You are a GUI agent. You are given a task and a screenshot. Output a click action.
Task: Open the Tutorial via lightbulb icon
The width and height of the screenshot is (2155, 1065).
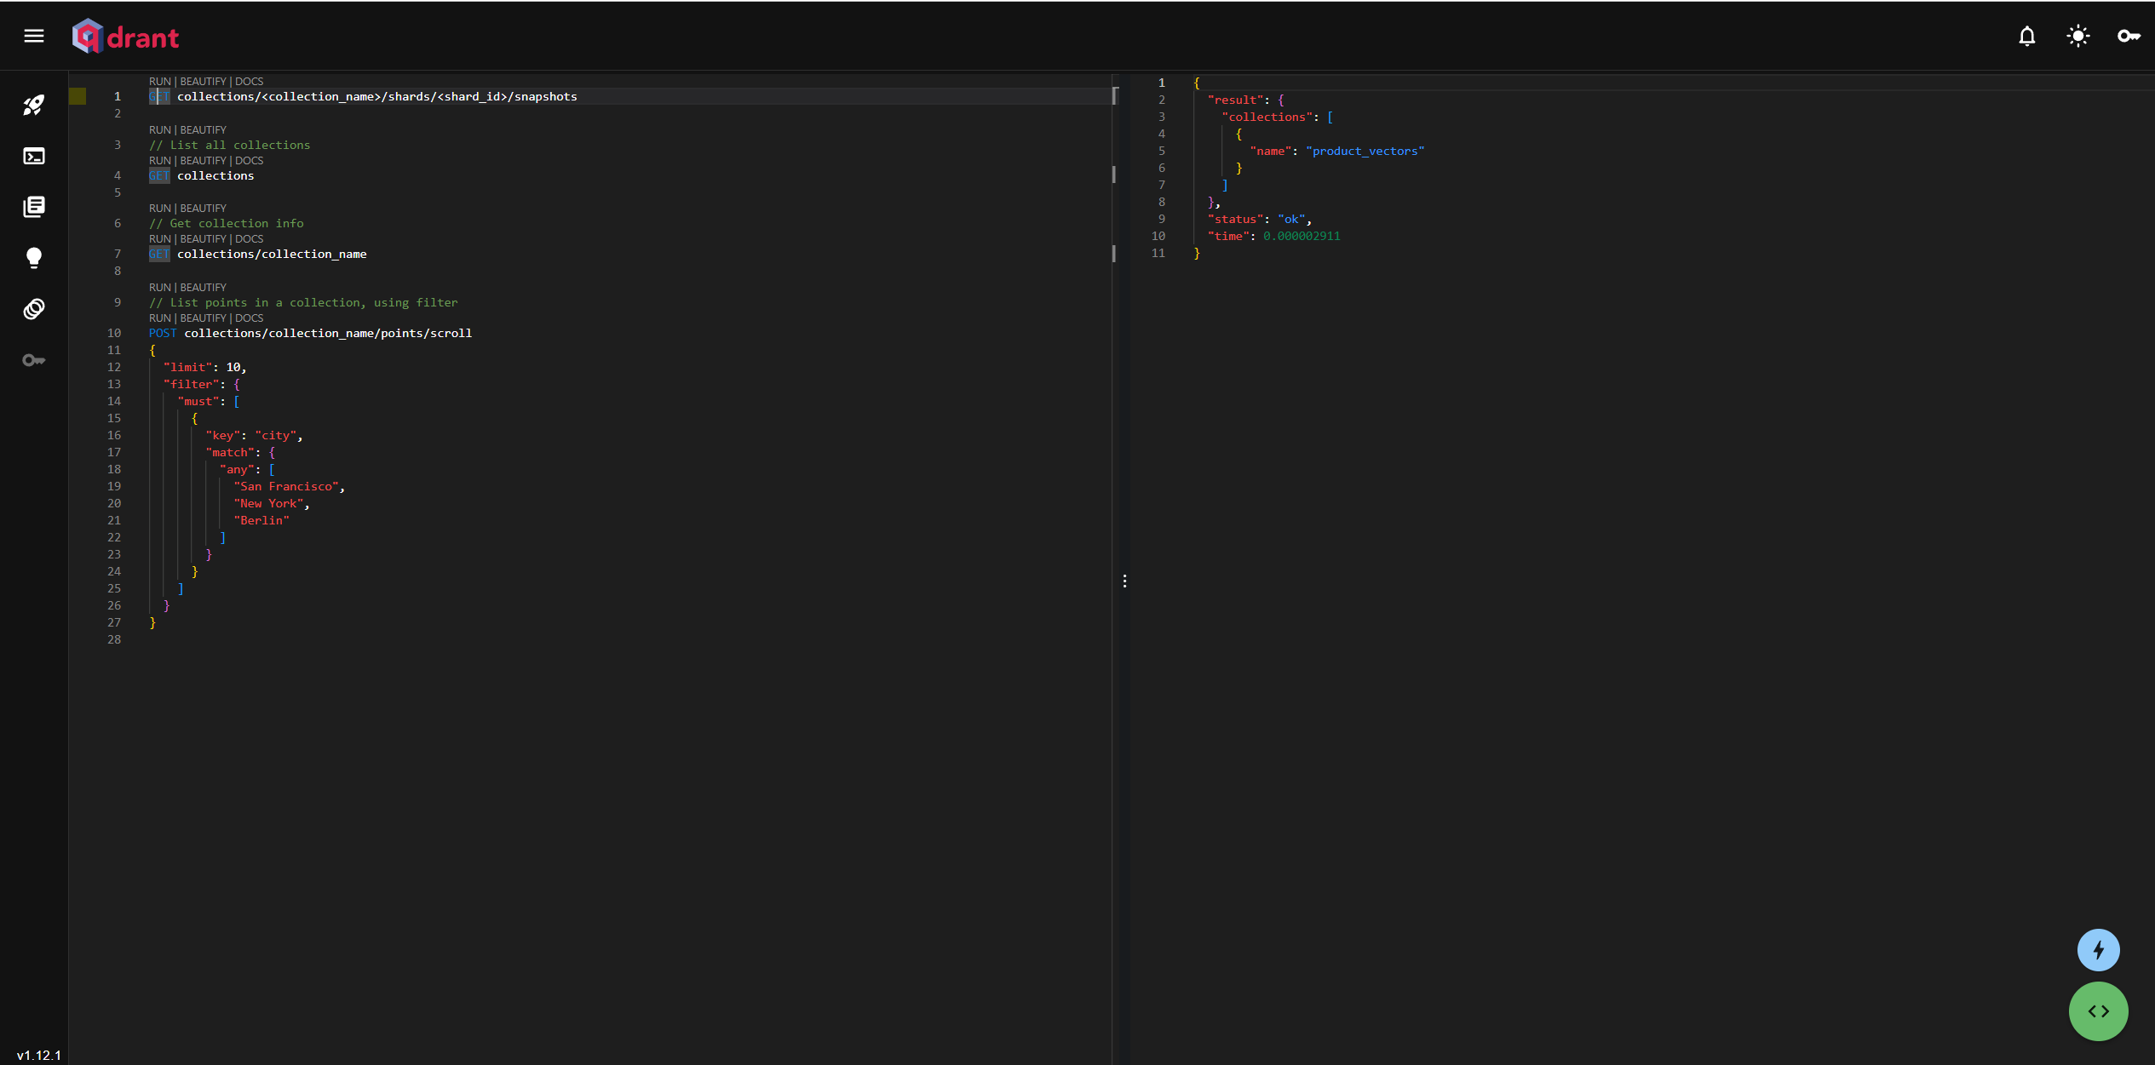34,258
